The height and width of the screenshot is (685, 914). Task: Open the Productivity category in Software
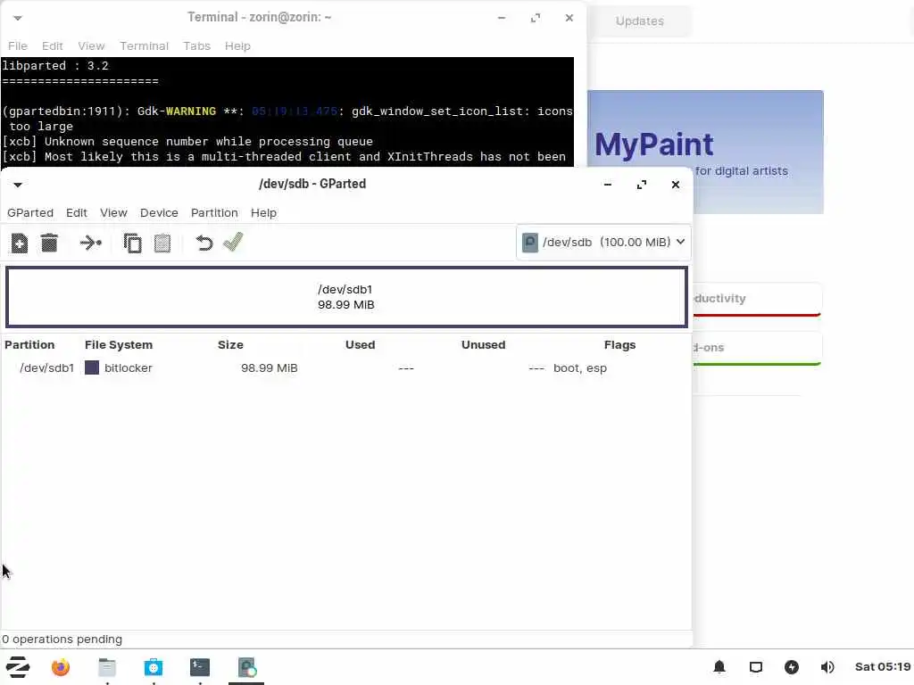(757, 300)
